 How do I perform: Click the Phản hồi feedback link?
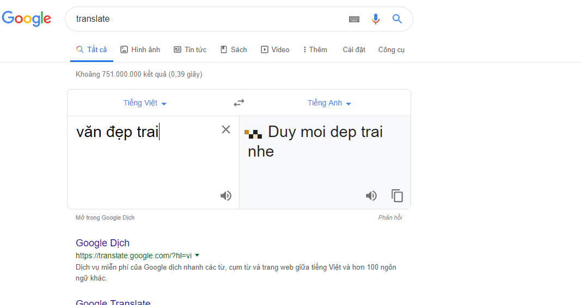[x=390, y=217]
